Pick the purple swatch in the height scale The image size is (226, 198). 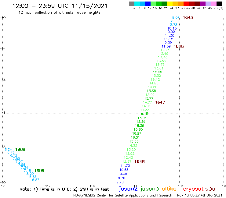(x=203, y=4)
